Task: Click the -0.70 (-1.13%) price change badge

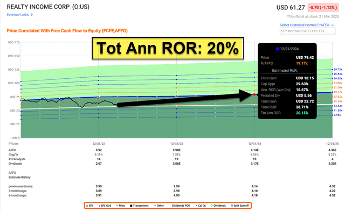Action: pyautogui.click(x=323, y=8)
